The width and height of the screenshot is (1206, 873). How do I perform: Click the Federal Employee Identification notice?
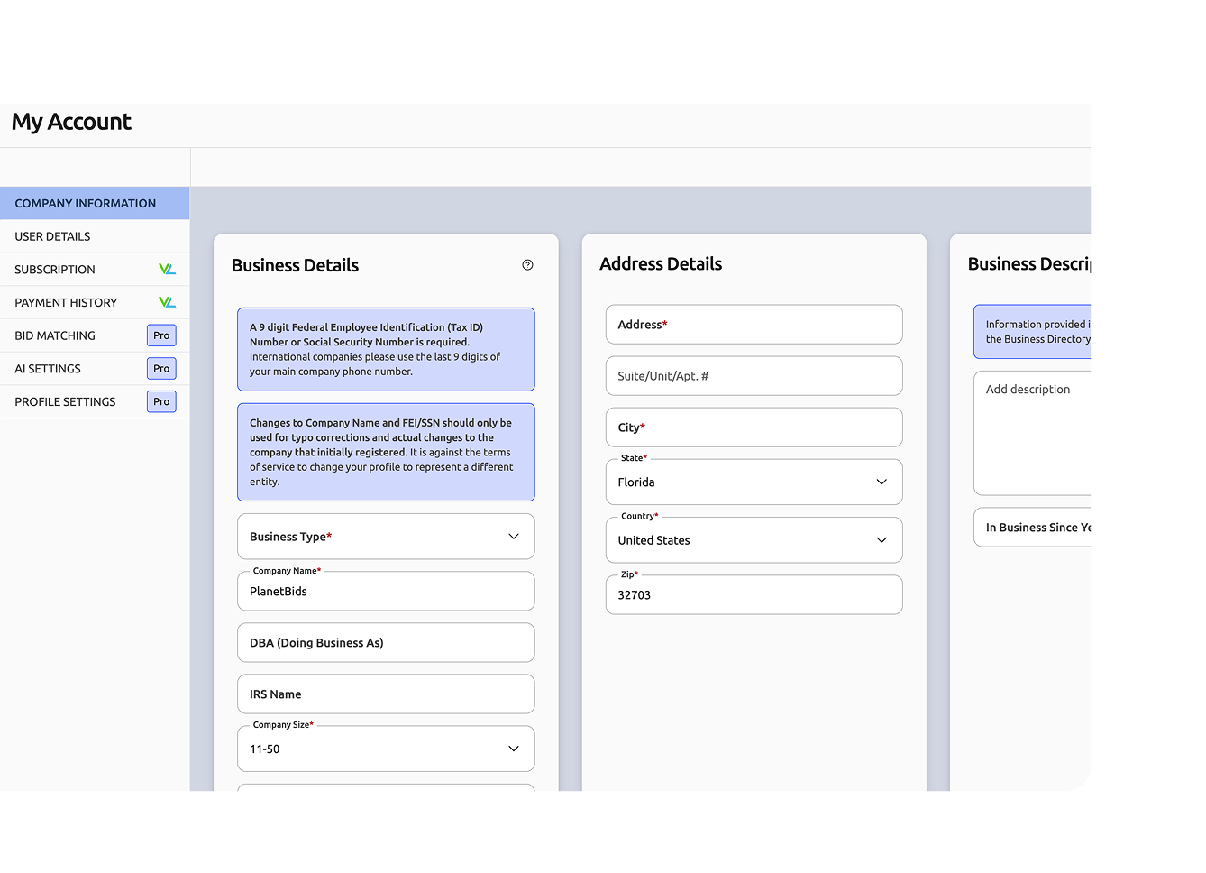[x=386, y=349]
